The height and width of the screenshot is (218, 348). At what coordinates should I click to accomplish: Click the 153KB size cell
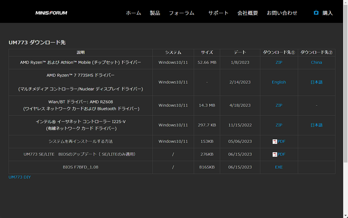(x=207, y=142)
